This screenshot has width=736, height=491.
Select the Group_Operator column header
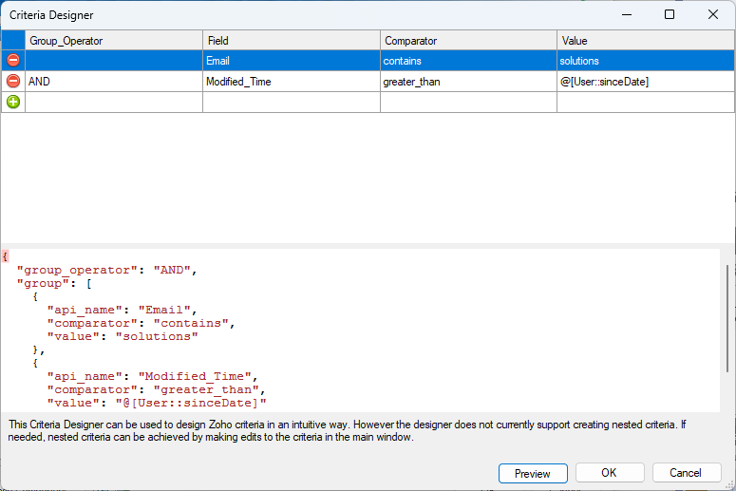114,41
